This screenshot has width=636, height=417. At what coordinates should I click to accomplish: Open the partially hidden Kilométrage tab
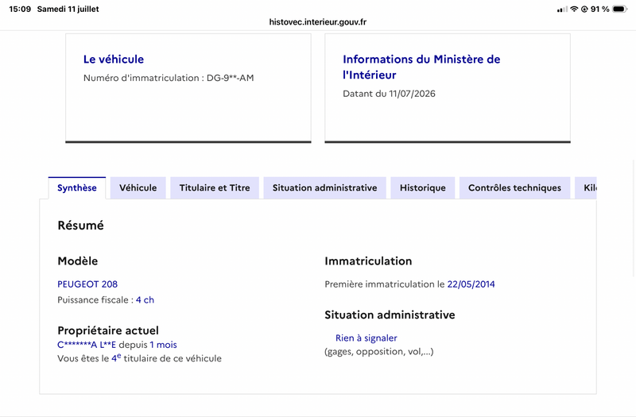click(x=586, y=188)
